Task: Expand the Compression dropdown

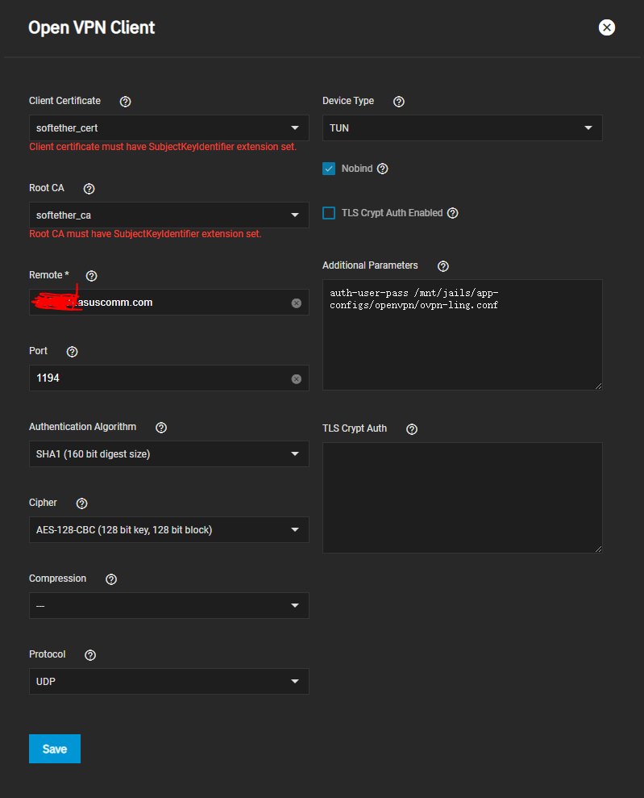Action: coord(168,605)
